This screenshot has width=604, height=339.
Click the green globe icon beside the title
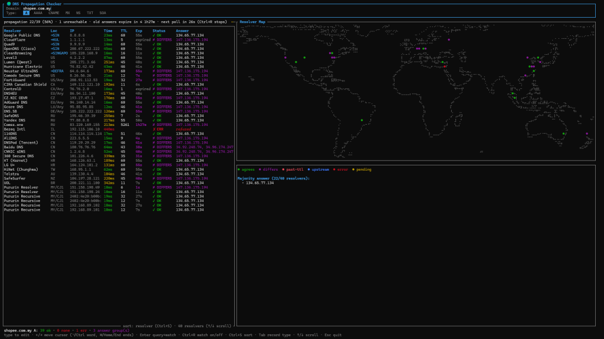click(8, 4)
